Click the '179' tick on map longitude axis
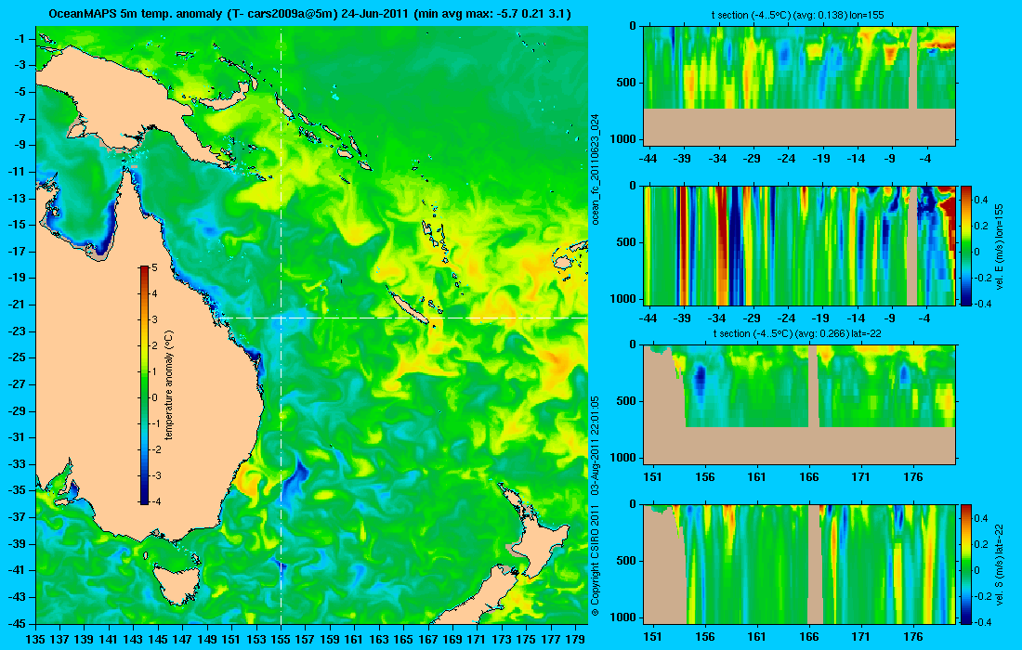This screenshot has height=650, width=1022. point(575,640)
